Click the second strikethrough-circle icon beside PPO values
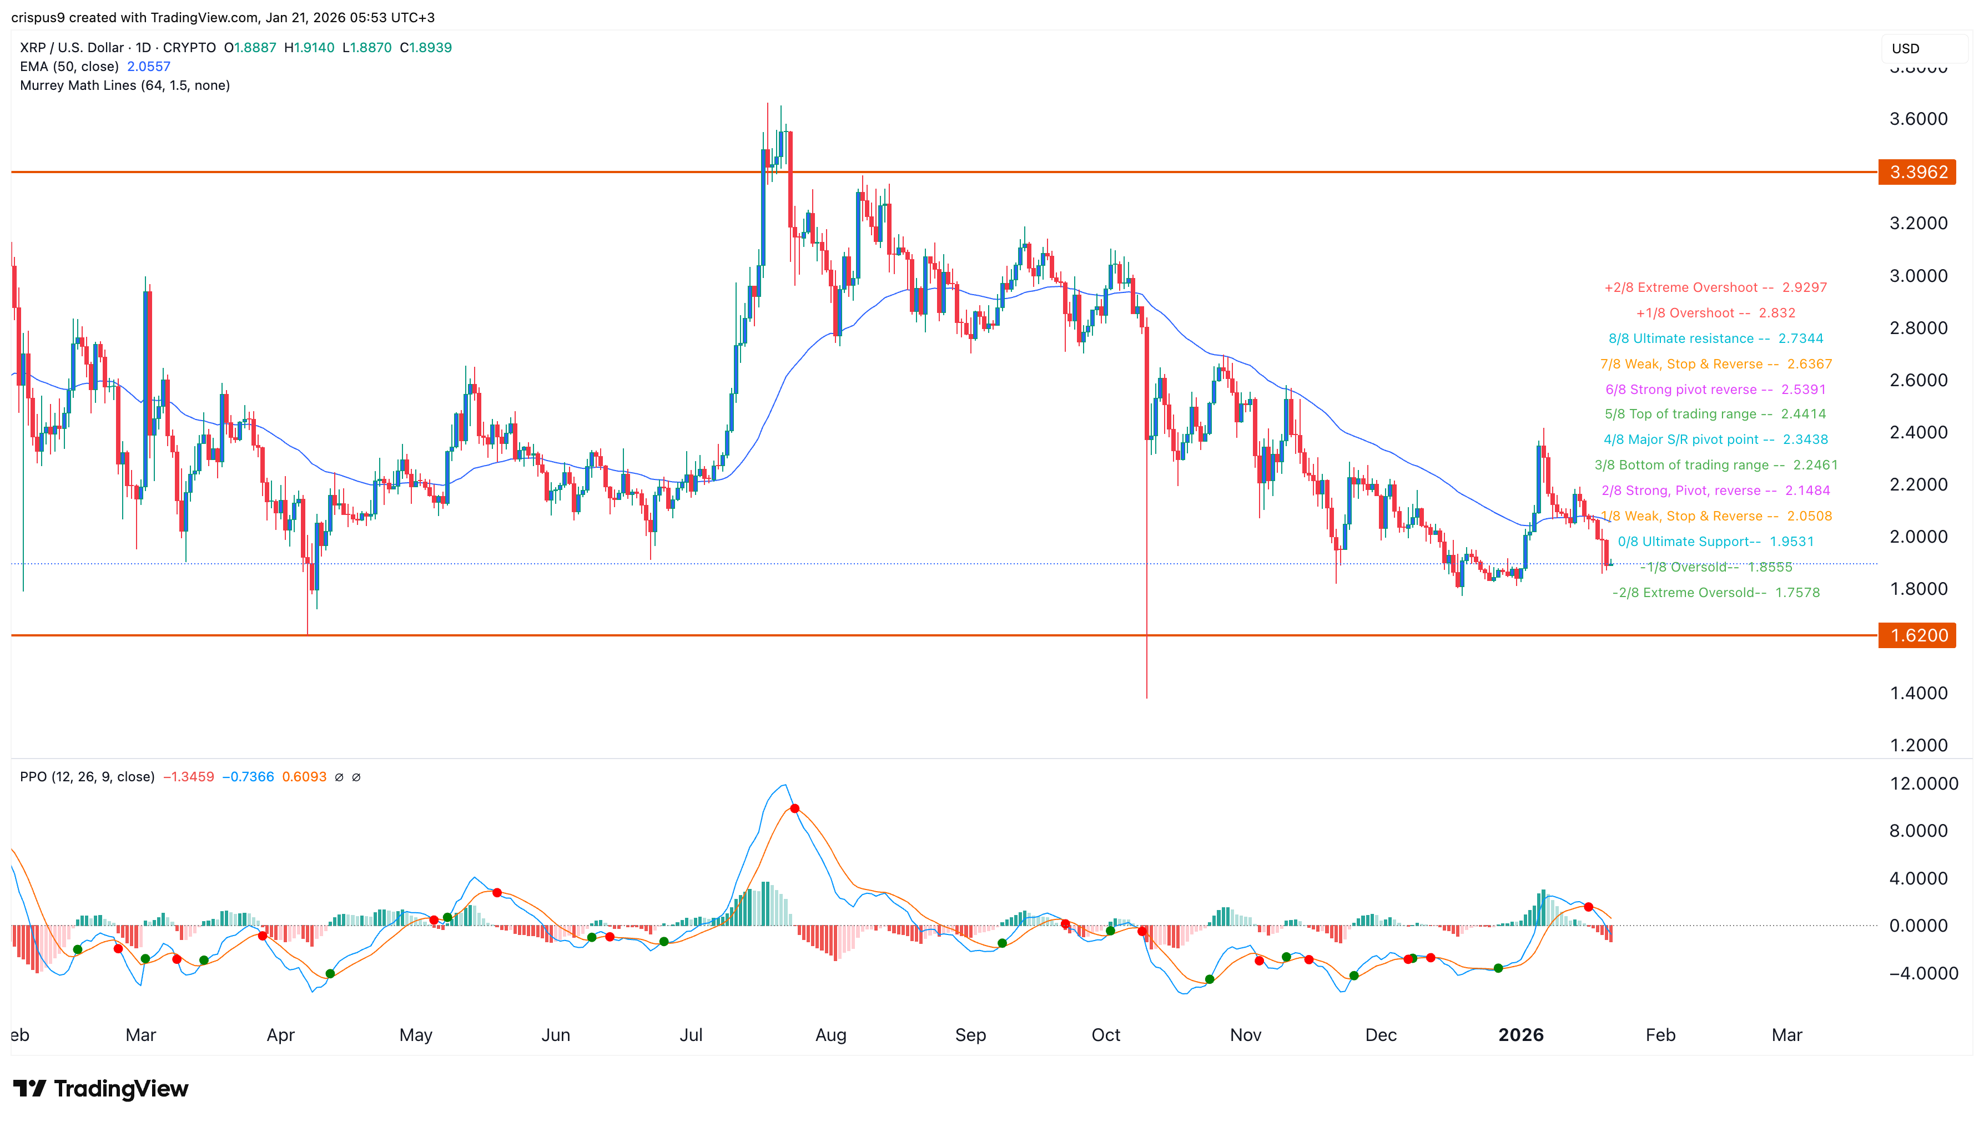Image resolution: width=1984 pixels, height=1122 pixels. pyautogui.click(x=356, y=777)
